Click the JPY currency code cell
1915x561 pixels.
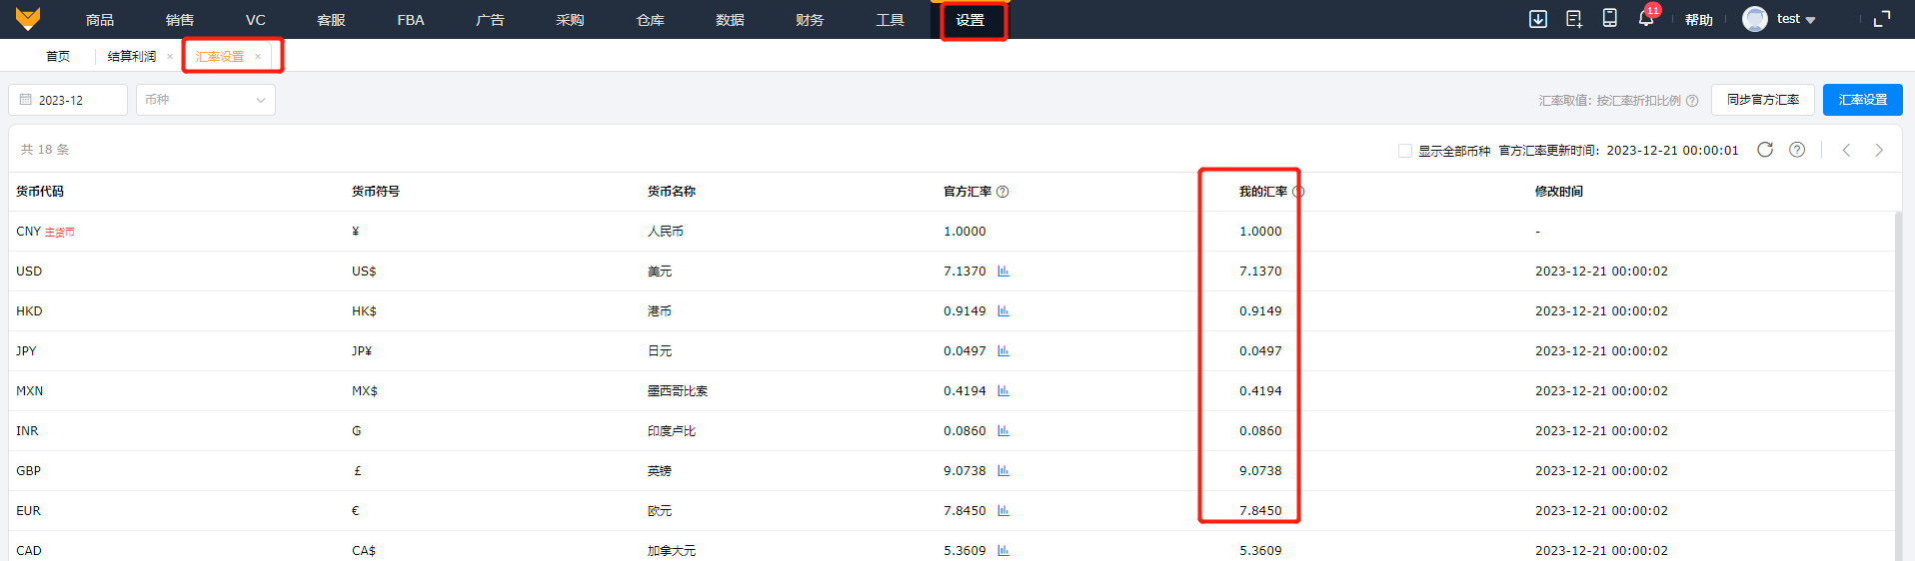coord(26,351)
